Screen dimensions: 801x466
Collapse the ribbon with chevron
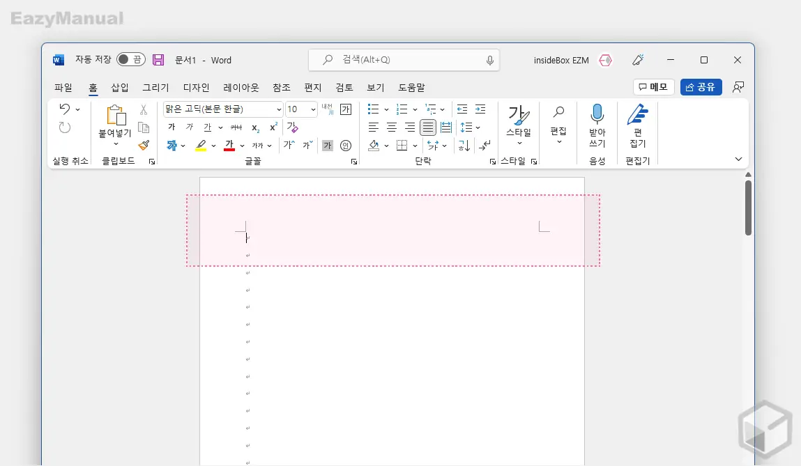point(738,160)
